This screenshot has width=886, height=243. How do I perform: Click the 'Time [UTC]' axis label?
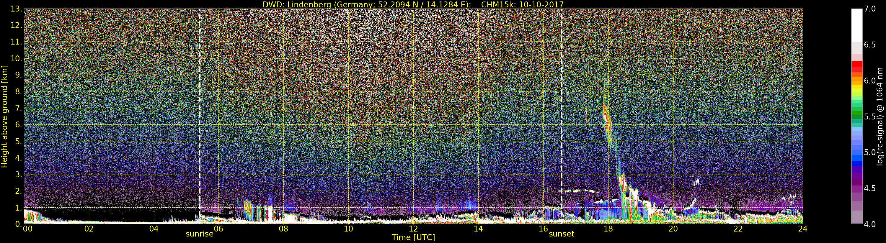413,237
